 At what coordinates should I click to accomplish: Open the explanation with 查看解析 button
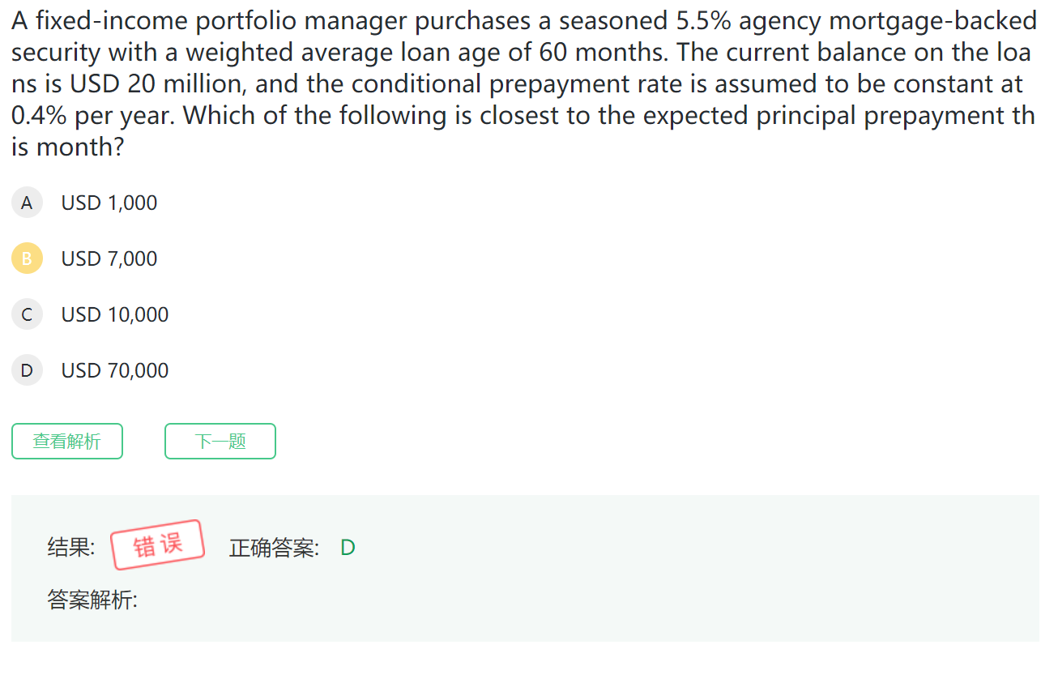[x=67, y=441]
